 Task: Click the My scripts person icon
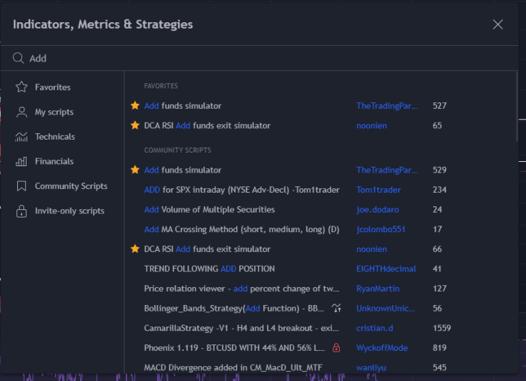21,112
